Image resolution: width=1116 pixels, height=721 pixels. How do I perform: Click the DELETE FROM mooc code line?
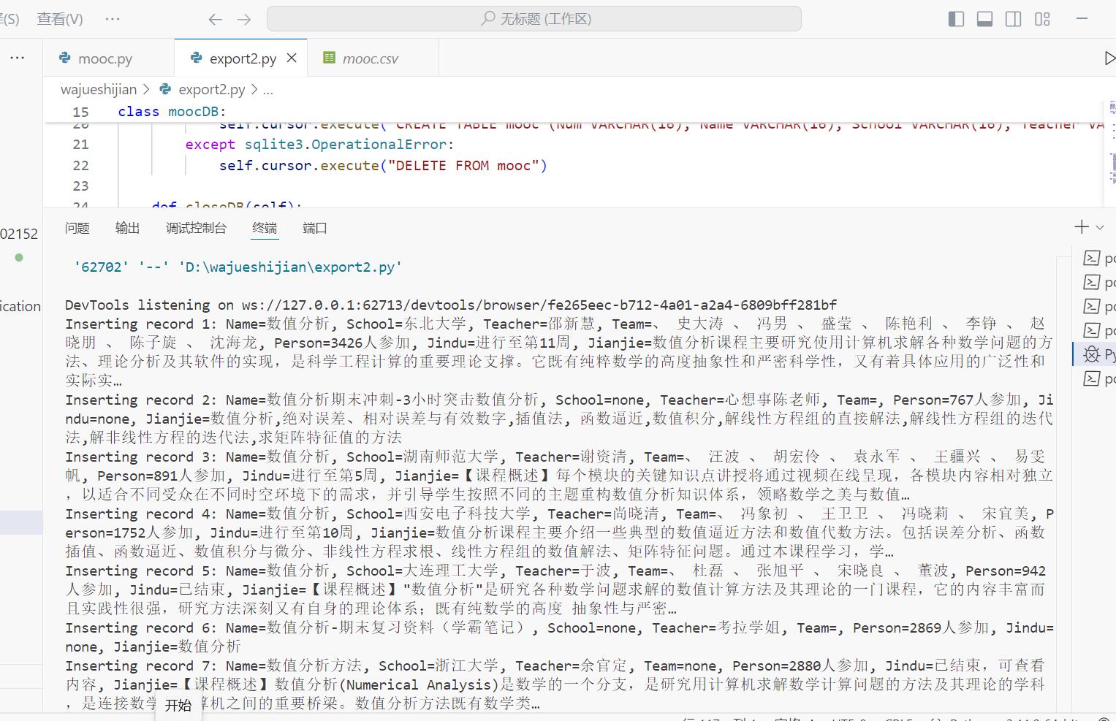click(383, 166)
